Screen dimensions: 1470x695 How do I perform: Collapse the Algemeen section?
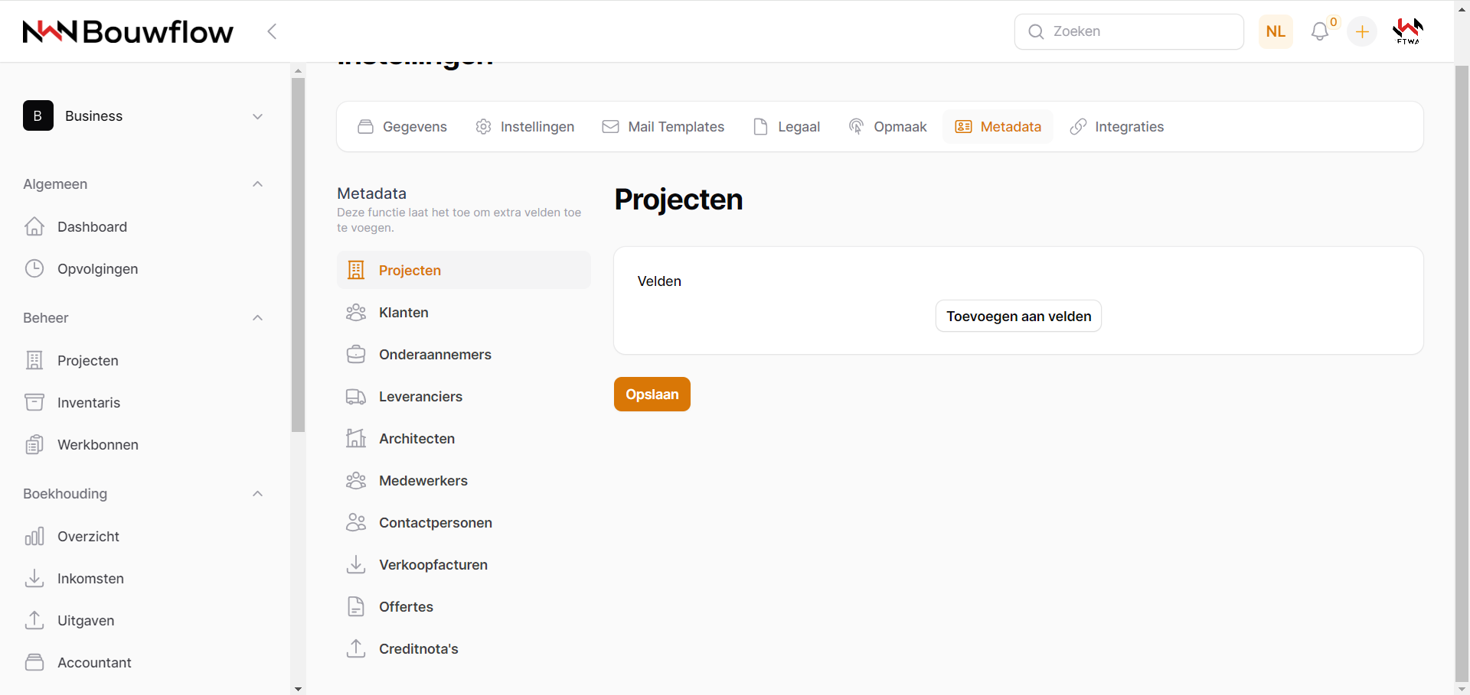click(x=258, y=184)
